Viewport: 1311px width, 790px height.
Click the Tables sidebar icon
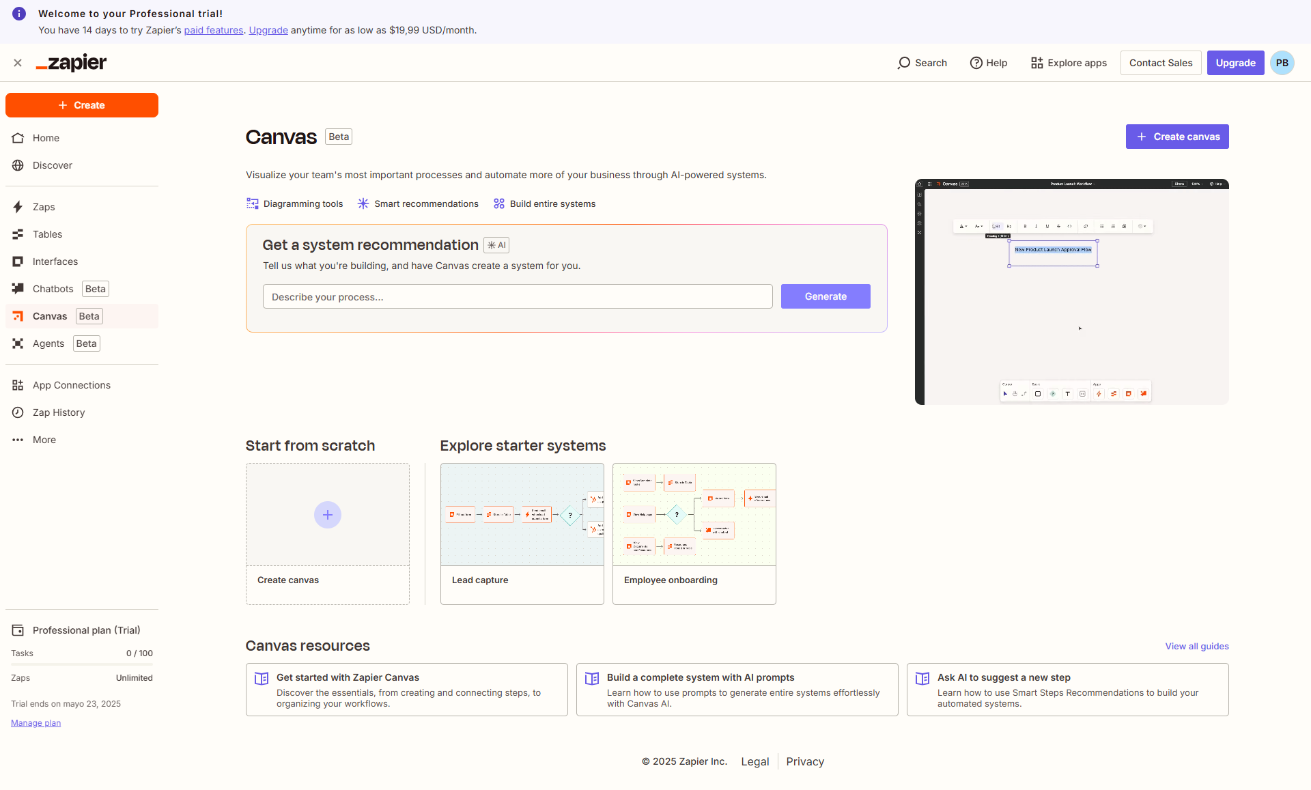pyautogui.click(x=18, y=234)
